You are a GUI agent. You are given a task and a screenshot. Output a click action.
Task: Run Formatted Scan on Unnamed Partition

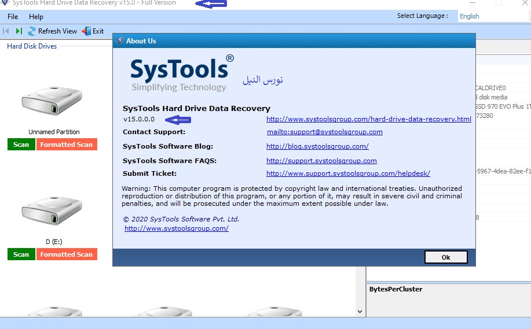point(67,145)
